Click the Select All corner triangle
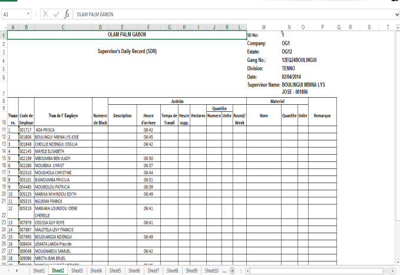 (x=4, y=27)
